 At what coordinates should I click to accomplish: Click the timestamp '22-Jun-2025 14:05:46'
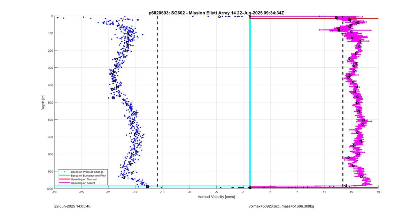pyautogui.click(x=72, y=206)
